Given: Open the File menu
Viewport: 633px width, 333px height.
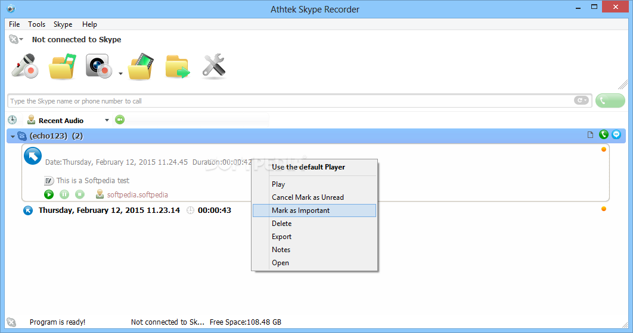Looking at the screenshot, I should 14,24.
